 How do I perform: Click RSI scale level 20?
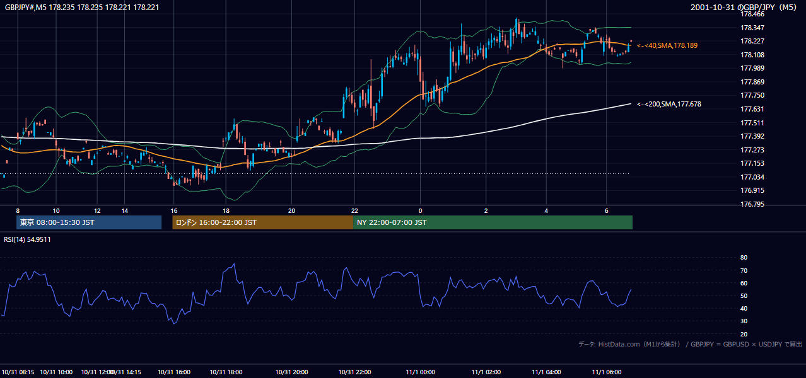tap(744, 334)
